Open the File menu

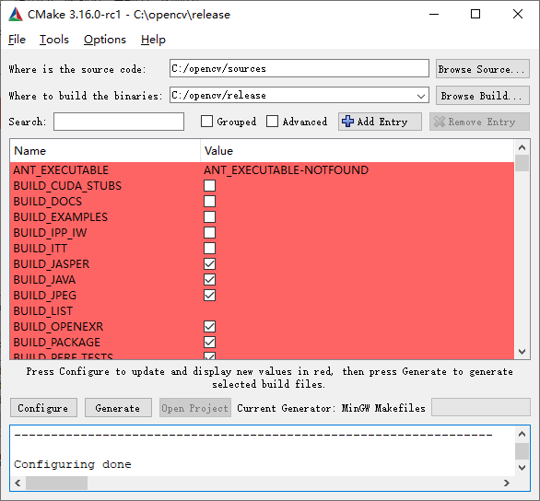(x=17, y=40)
